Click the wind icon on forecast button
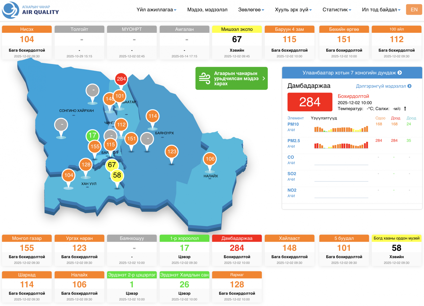The image size is (424, 306). [205, 79]
